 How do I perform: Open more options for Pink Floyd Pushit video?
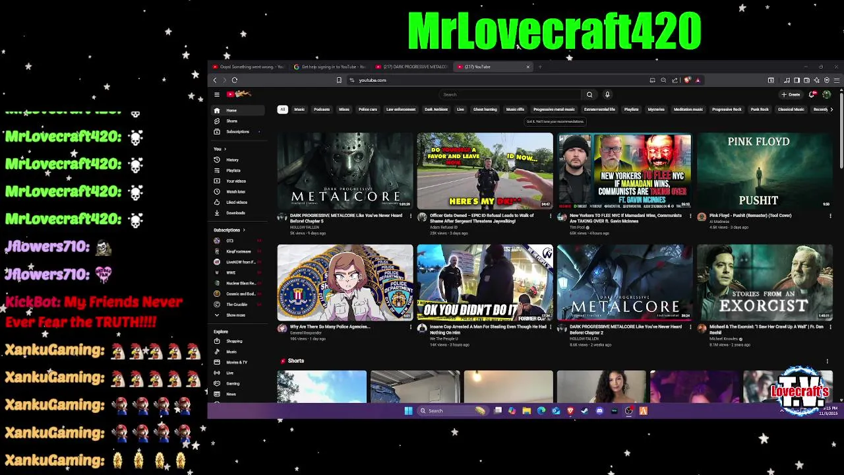(x=830, y=216)
